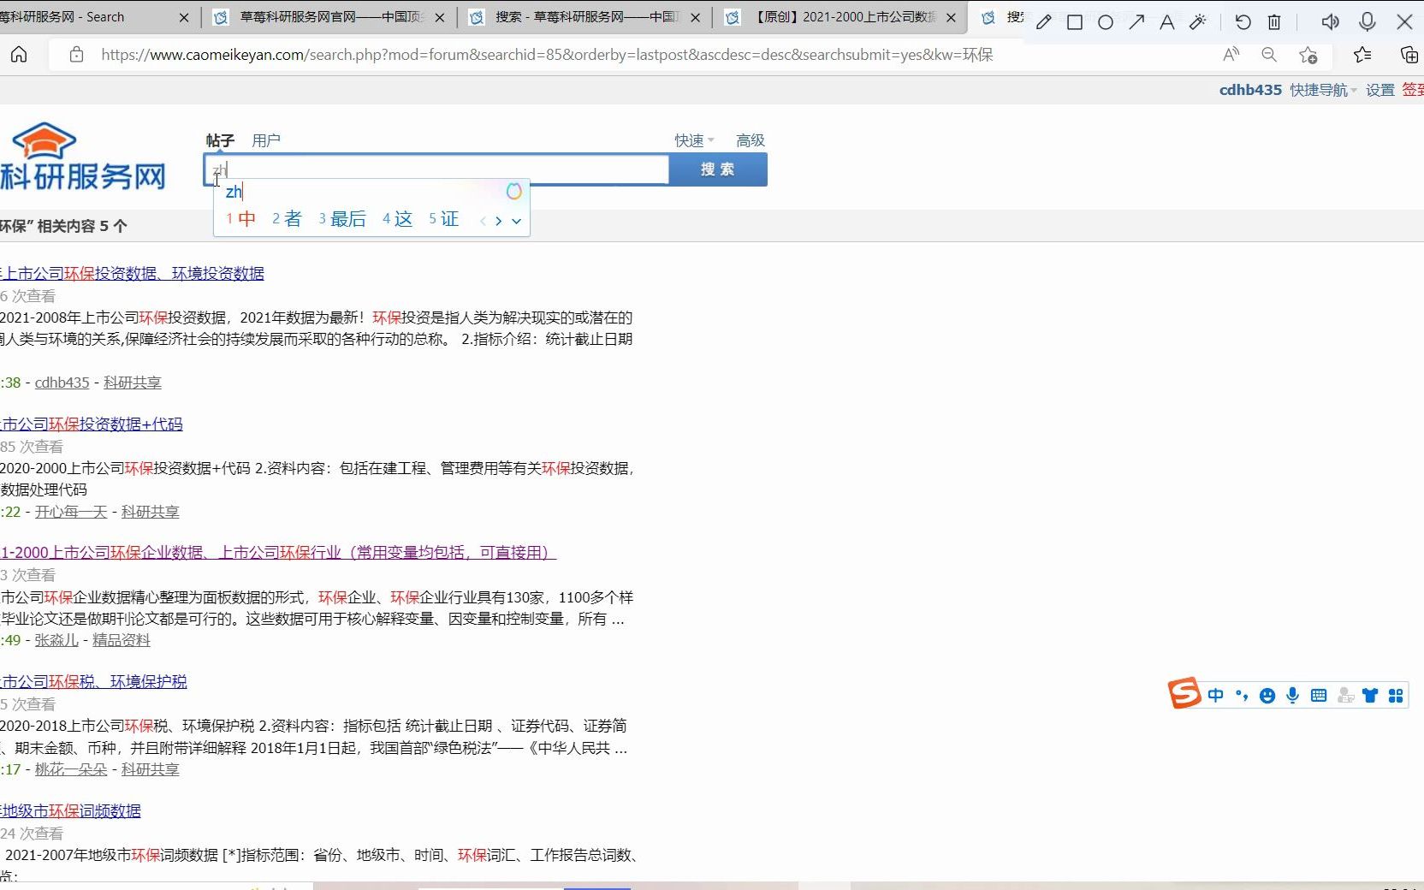Go to next IME candidate page
This screenshot has height=890, width=1424.
[498, 221]
